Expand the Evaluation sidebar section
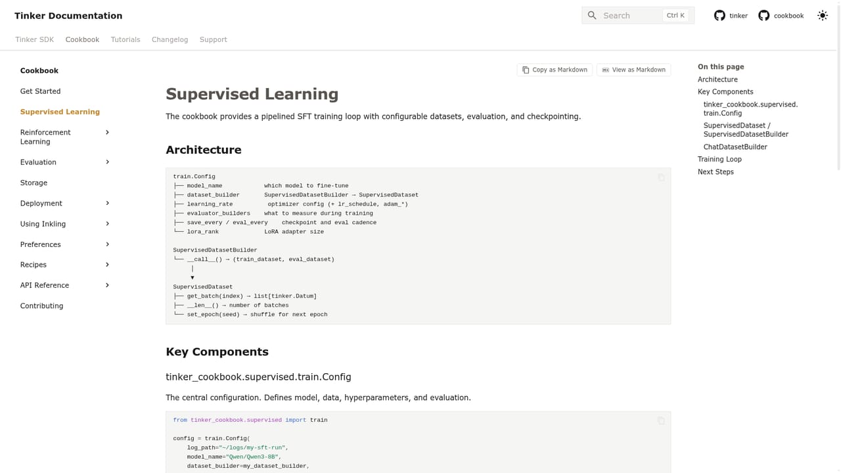This screenshot has height=473, width=841. (108, 162)
